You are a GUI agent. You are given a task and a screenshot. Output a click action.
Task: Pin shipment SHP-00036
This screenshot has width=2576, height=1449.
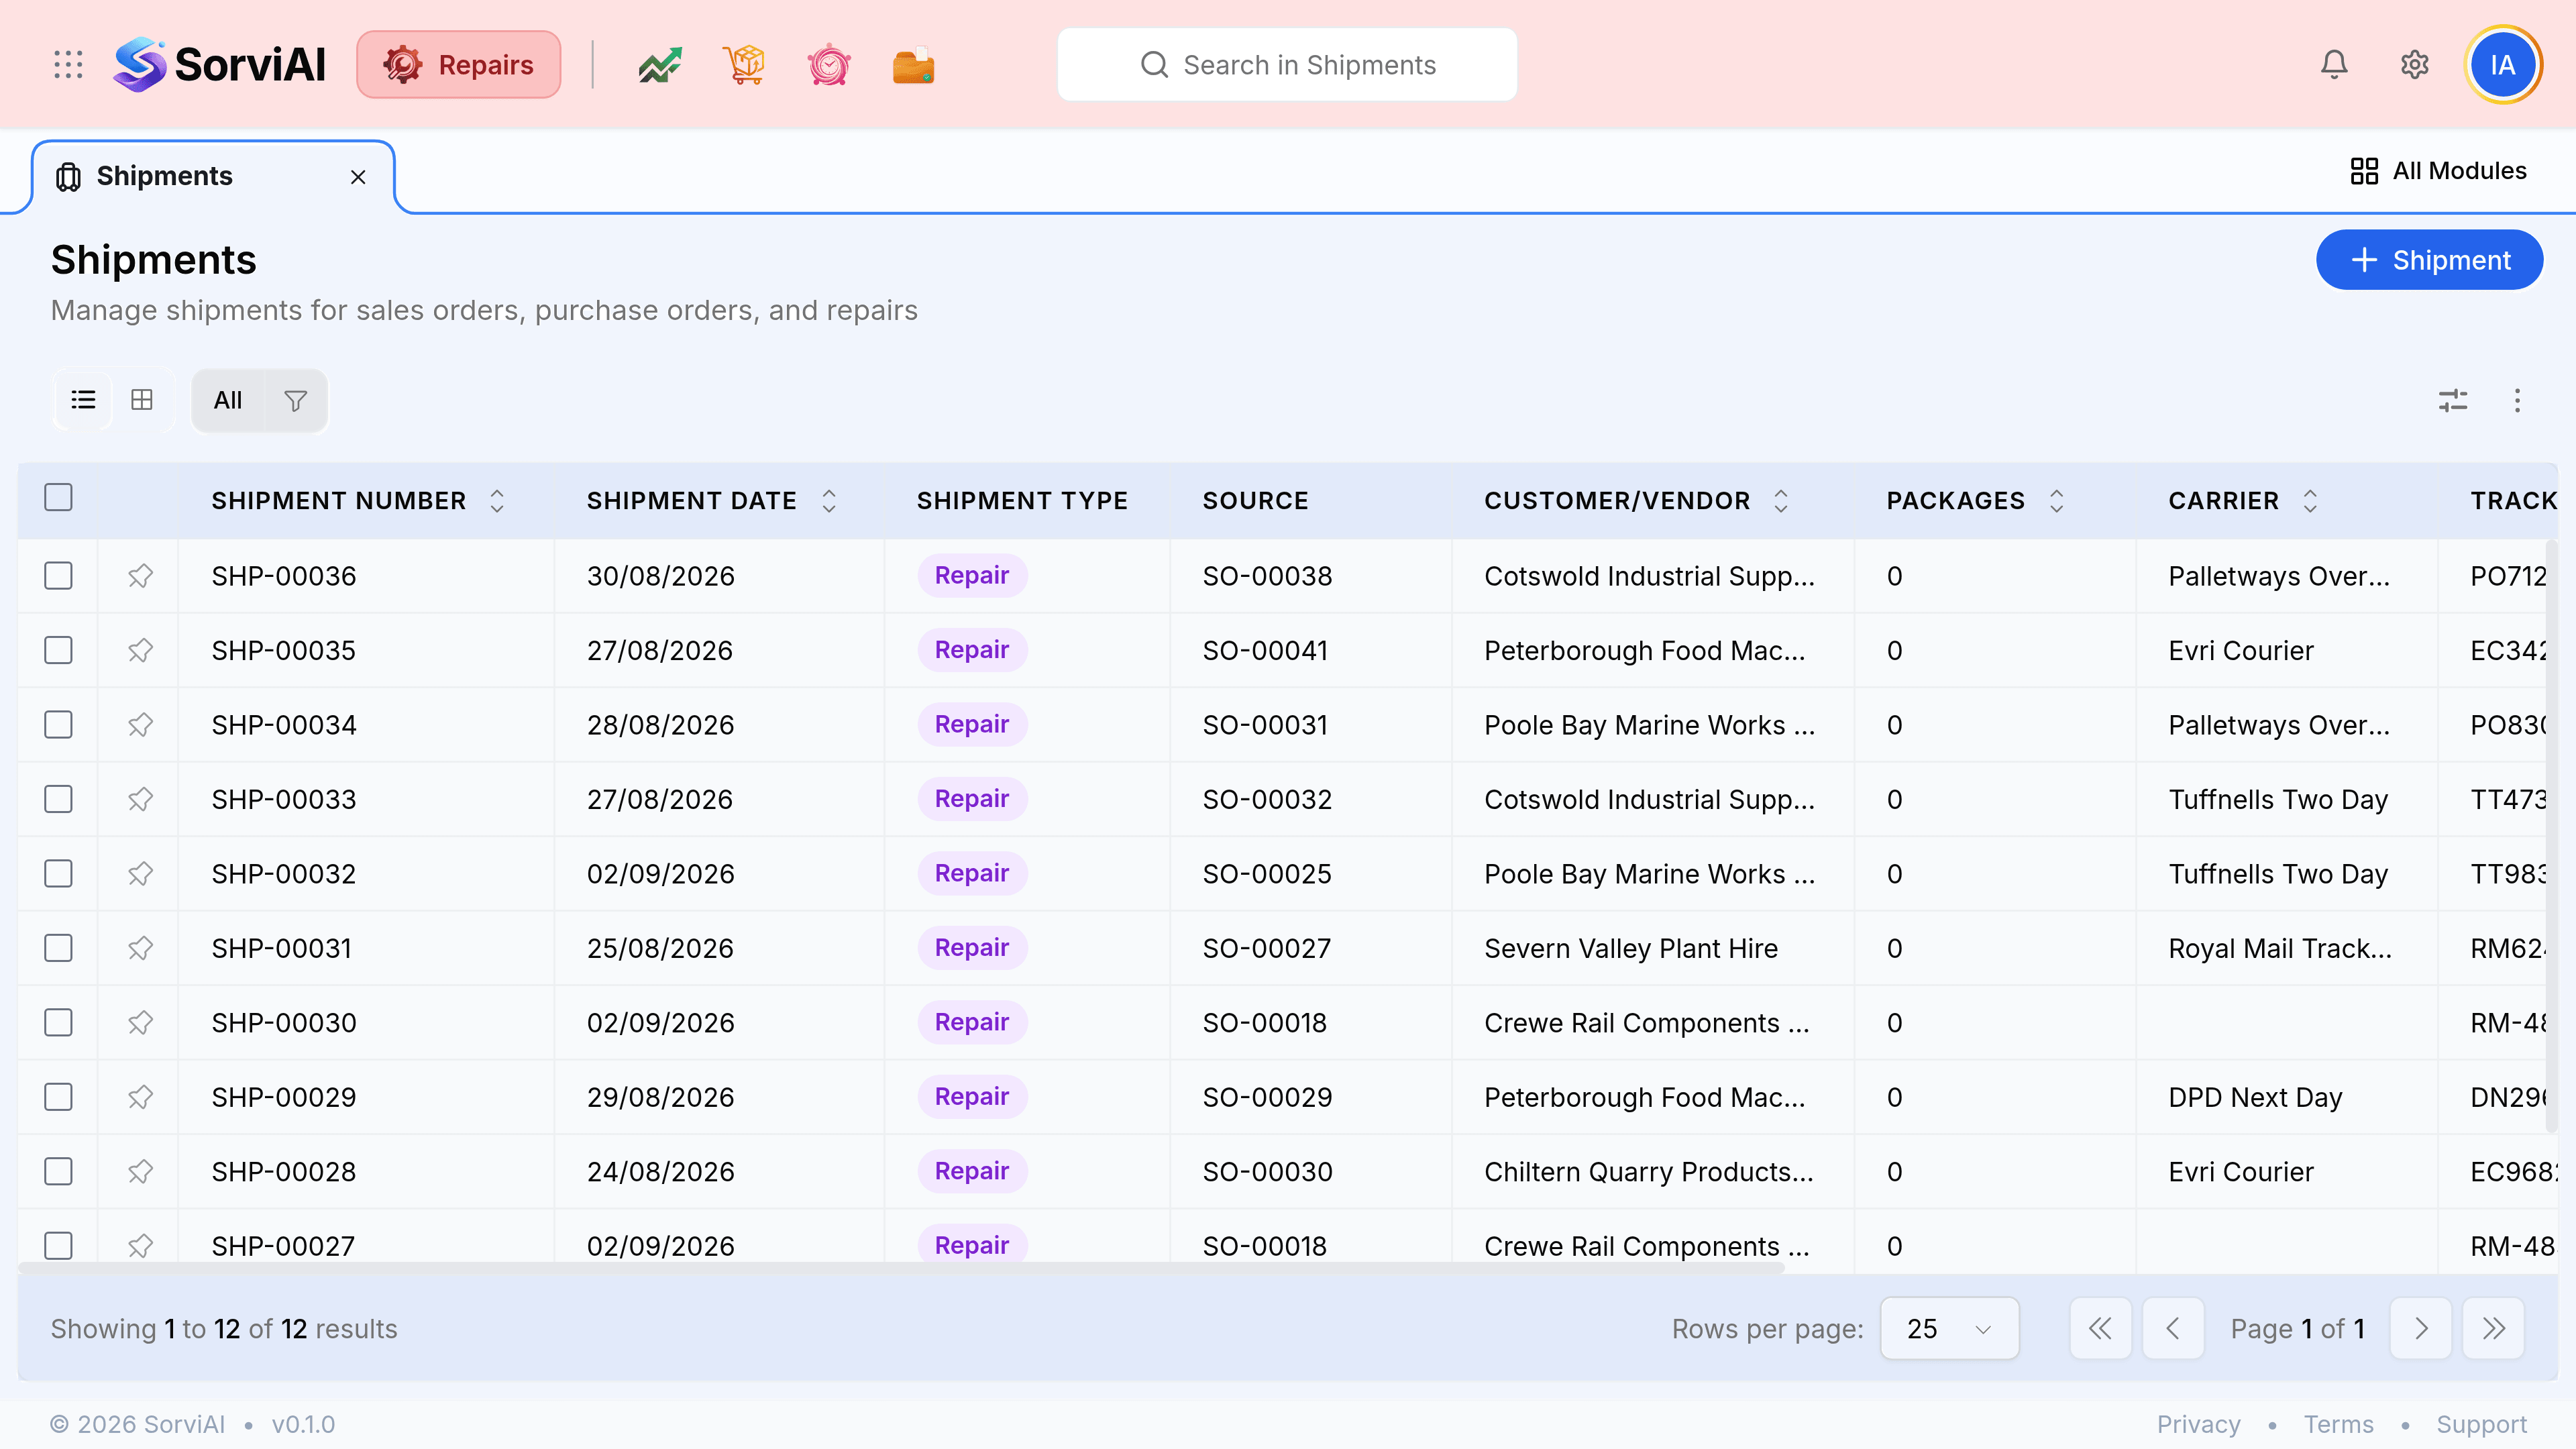click(140, 576)
